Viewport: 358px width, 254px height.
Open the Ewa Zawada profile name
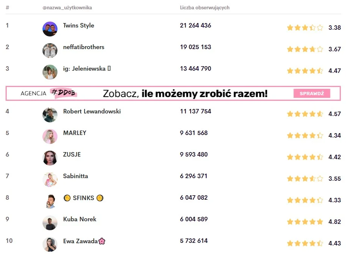[x=80, y=241]
